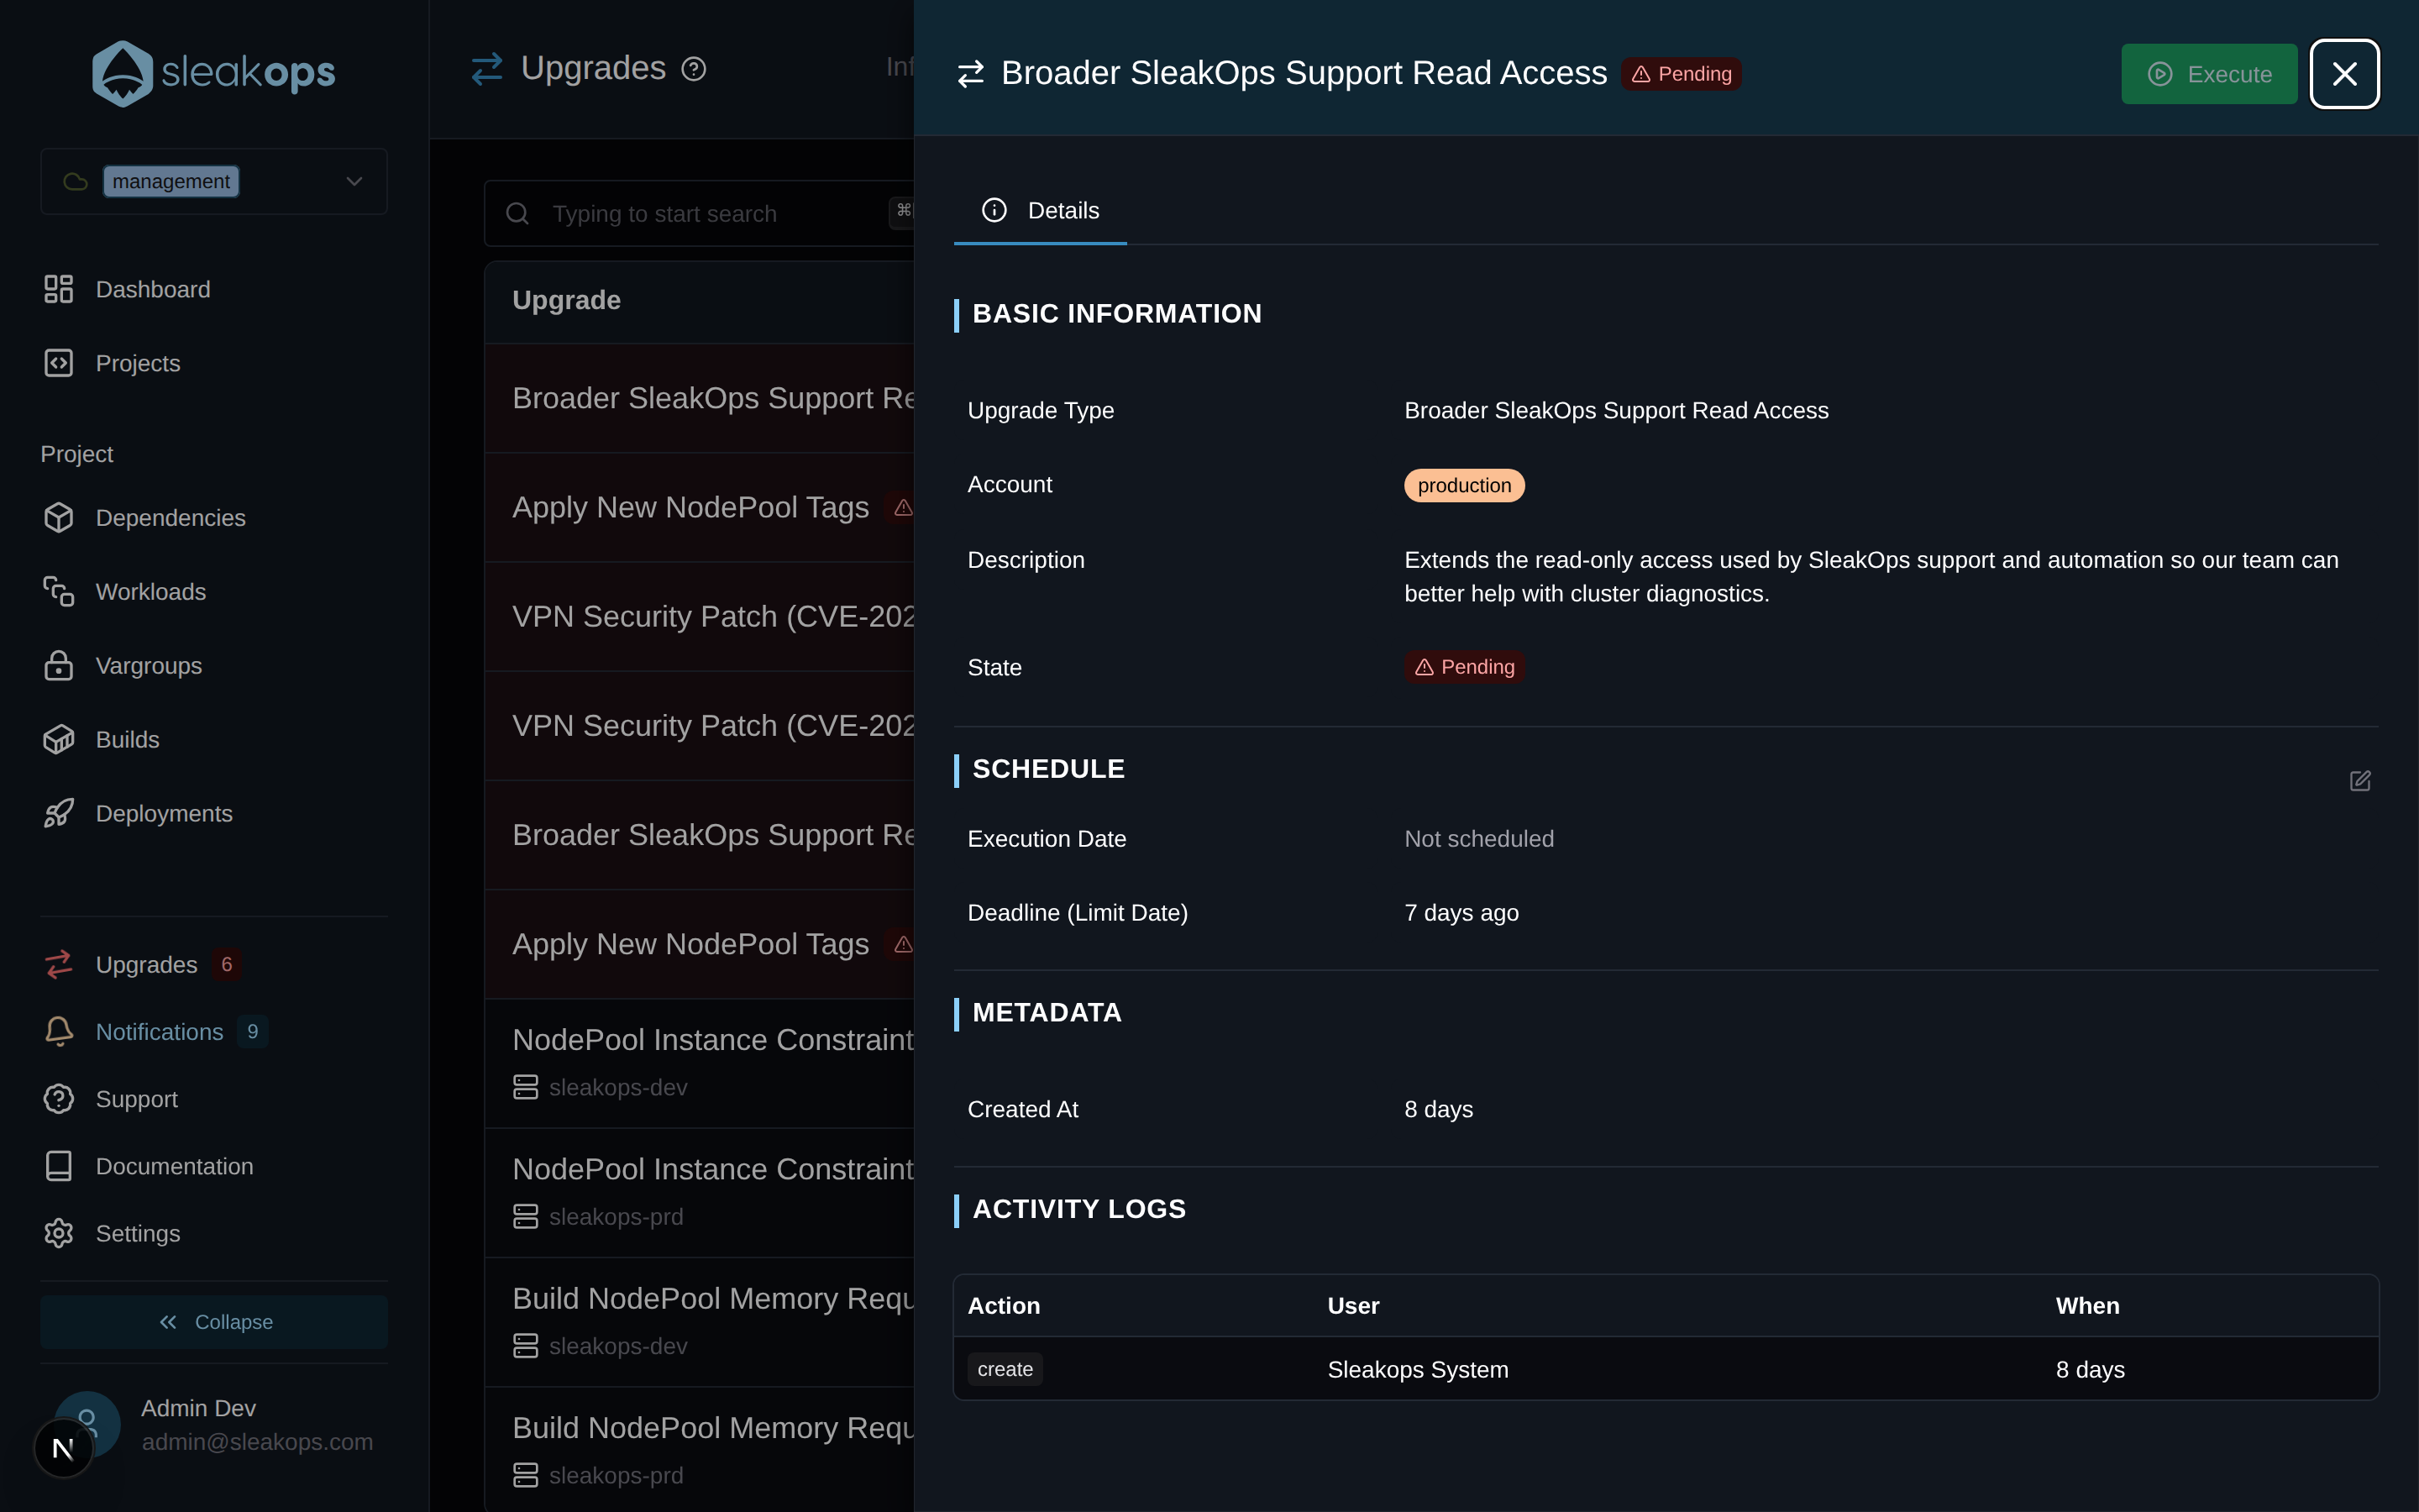Open the Documentation book icon
The image size is (2419, 1512).
pyautogui.click(x=59, y=1166)
